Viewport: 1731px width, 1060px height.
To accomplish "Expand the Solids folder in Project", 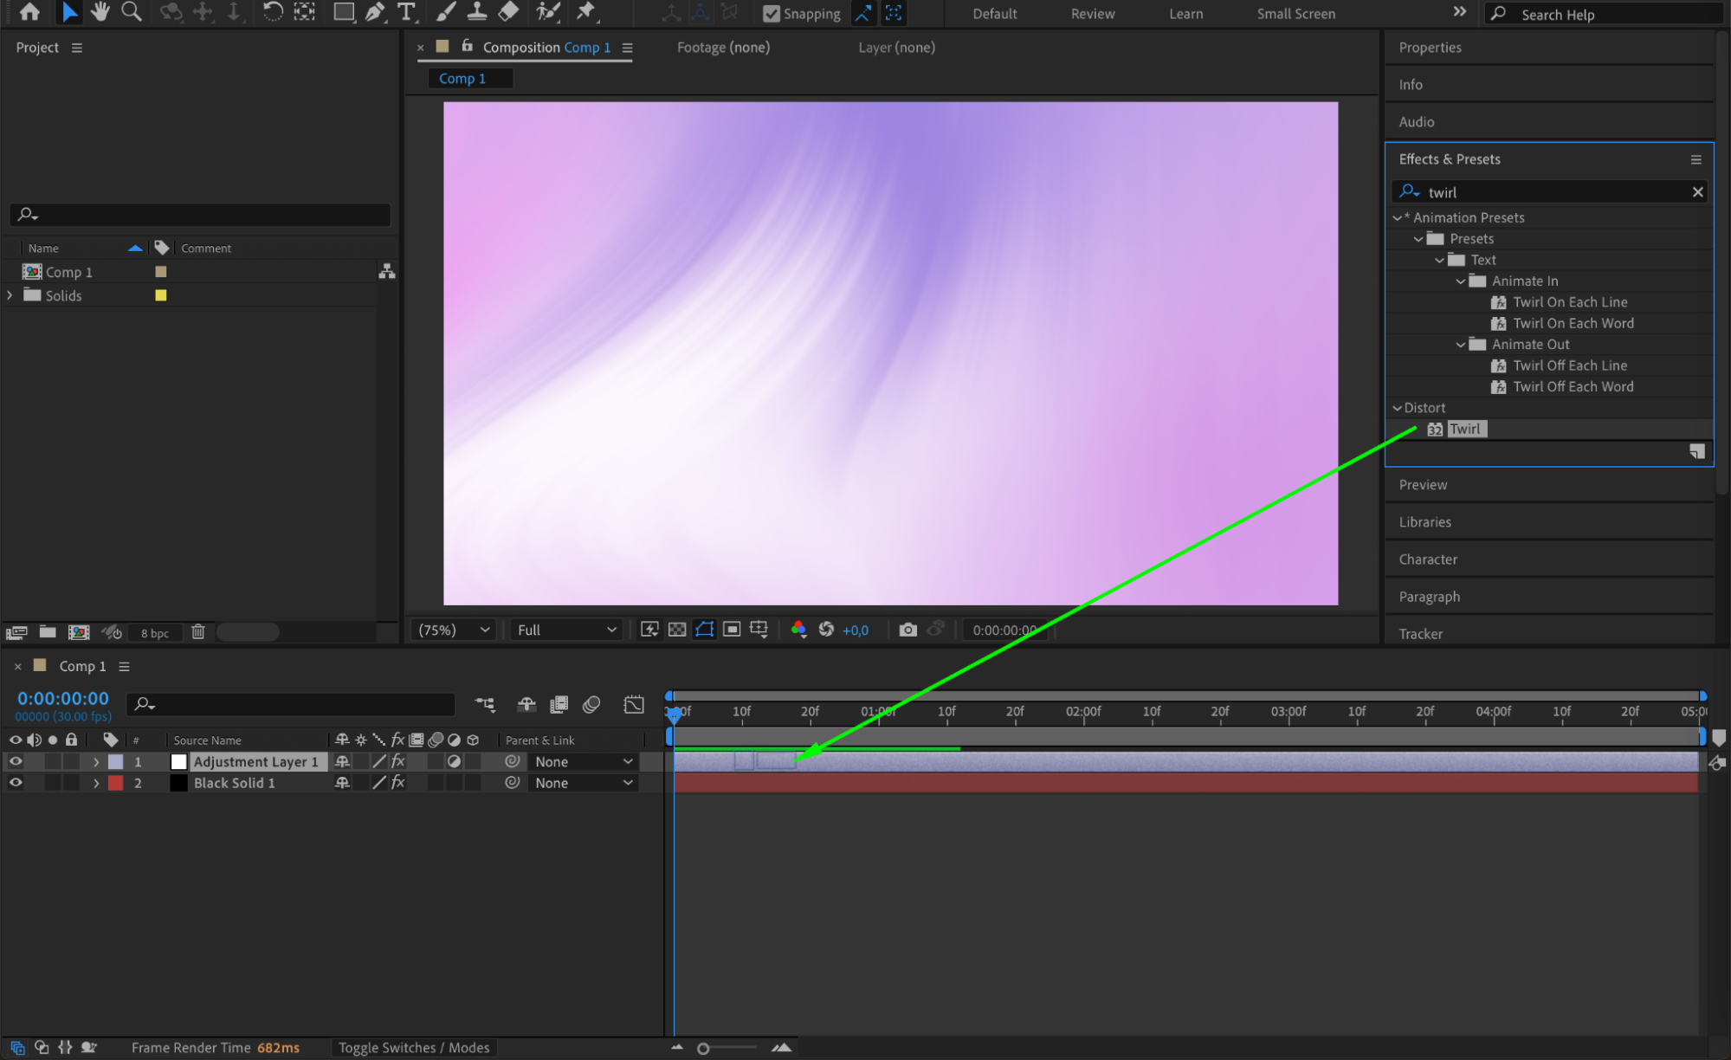I will click(x=10, y=295).
